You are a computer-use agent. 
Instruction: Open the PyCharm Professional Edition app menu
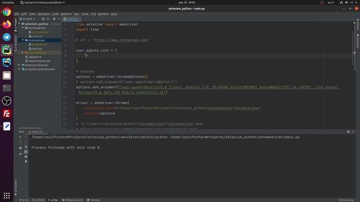pyautogui.click(x=43, y=2)
